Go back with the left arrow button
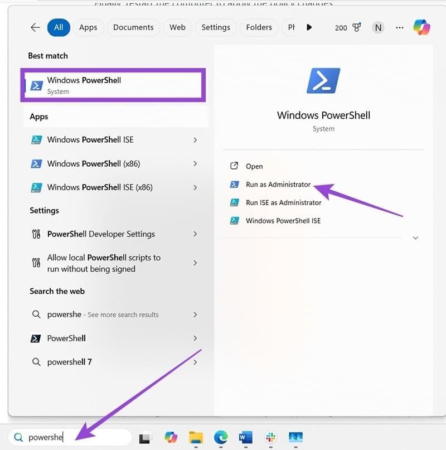 pyautogui.click(x=35, y=27)
